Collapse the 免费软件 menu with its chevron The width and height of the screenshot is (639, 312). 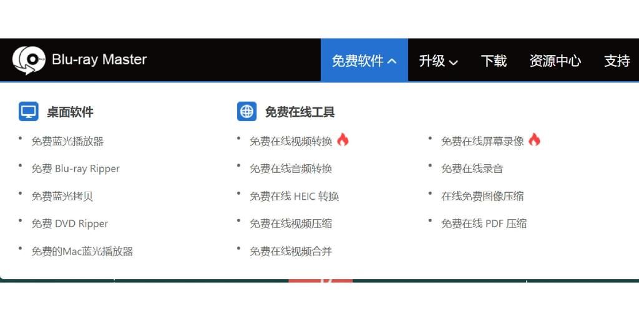coord(392,62)
